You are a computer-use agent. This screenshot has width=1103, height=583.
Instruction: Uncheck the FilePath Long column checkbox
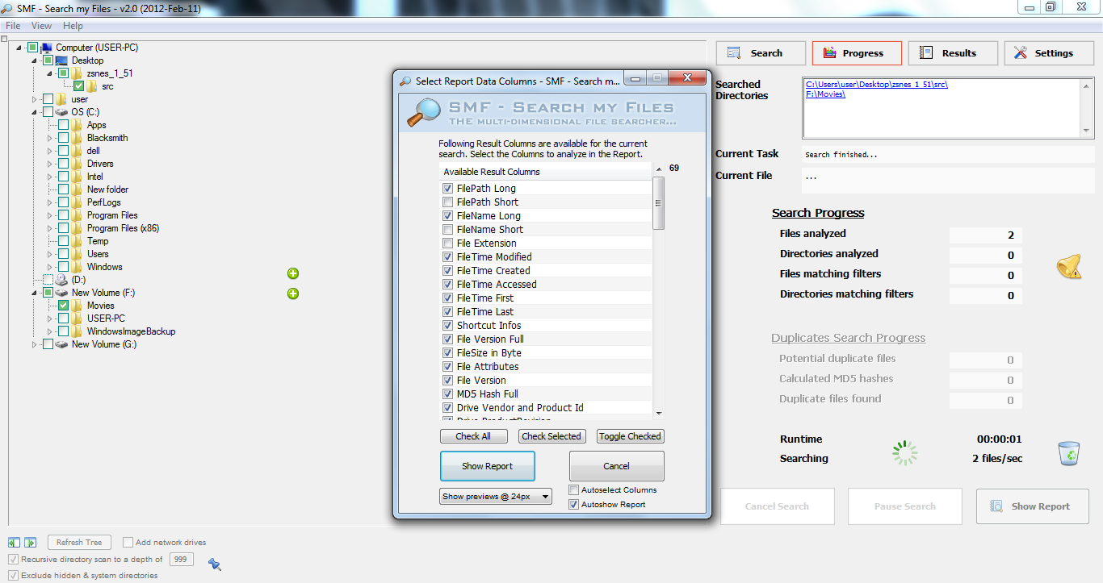(x=448, y=189)
